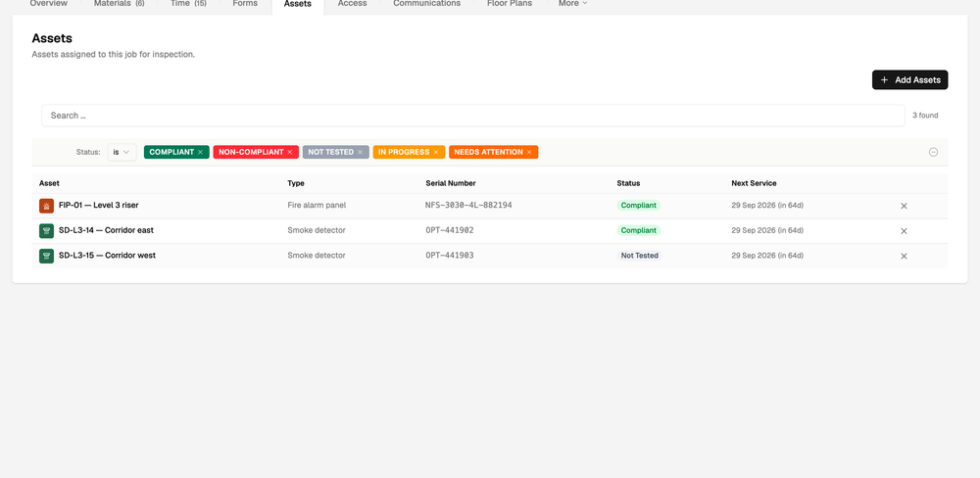The height and width of the screenshot is (478, 980).
Task: Remove SD-L3-14 Corridor east asset row
Action: (904, 230)
